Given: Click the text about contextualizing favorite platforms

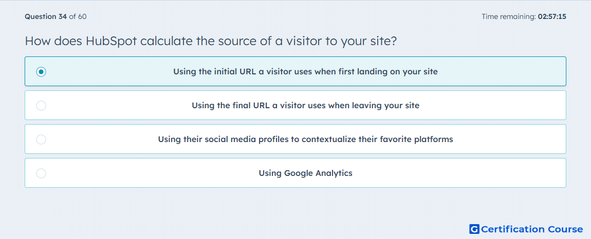Looking at the screenshot, I should click(305, 140).
